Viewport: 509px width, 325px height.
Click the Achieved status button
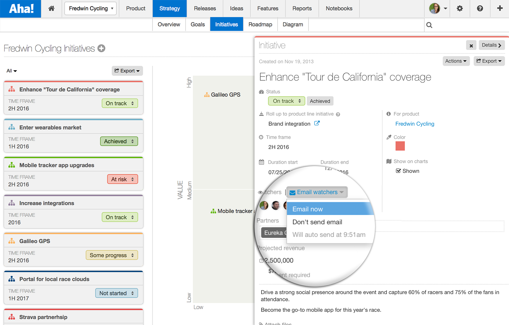(320, 101)
